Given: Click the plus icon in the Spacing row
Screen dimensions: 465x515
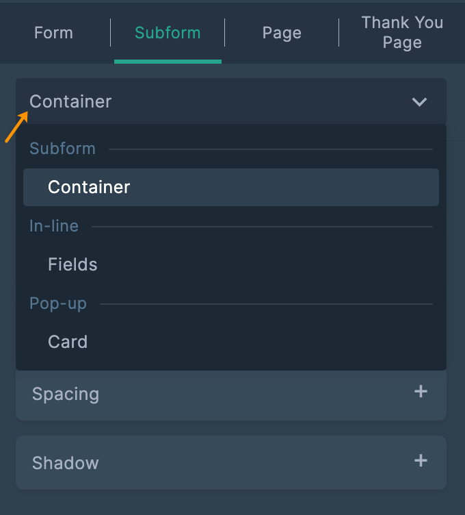Looking at the screenshot, I should (421, 392).
